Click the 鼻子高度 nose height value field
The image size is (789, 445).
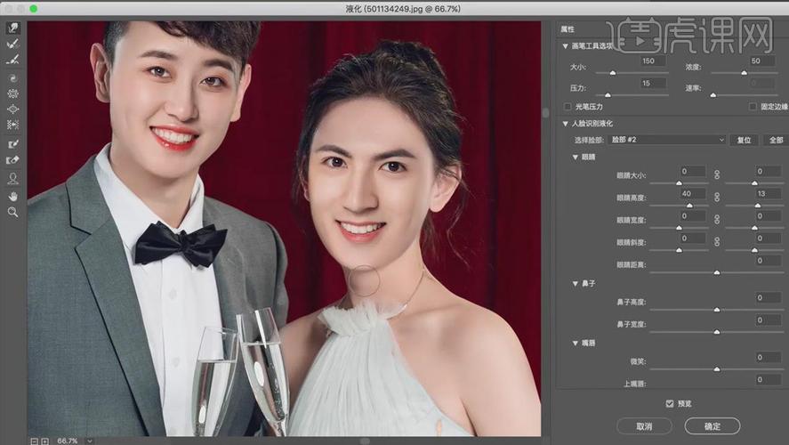pos(768,297)
